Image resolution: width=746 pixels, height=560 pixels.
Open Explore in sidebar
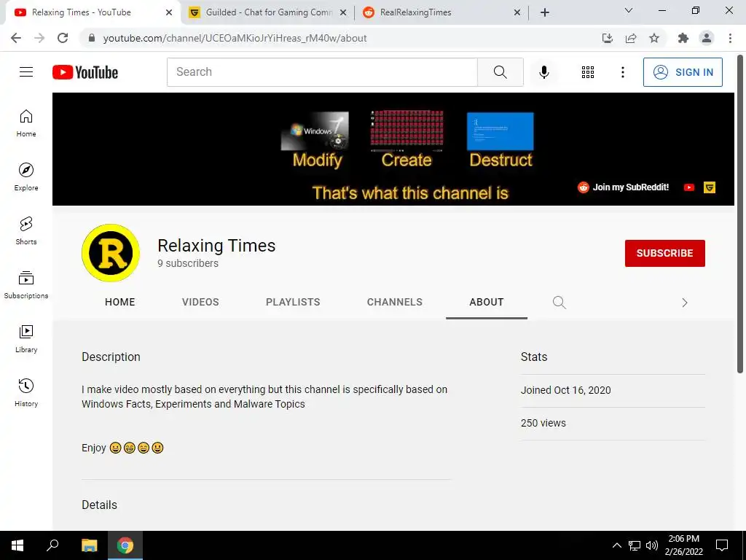tap(26, 177)
